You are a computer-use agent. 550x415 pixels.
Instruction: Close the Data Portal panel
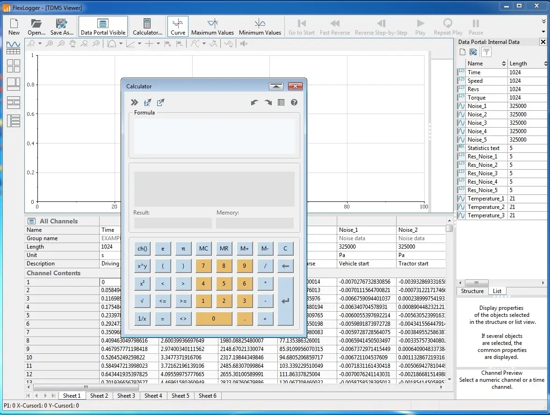(x=543, y=42)
